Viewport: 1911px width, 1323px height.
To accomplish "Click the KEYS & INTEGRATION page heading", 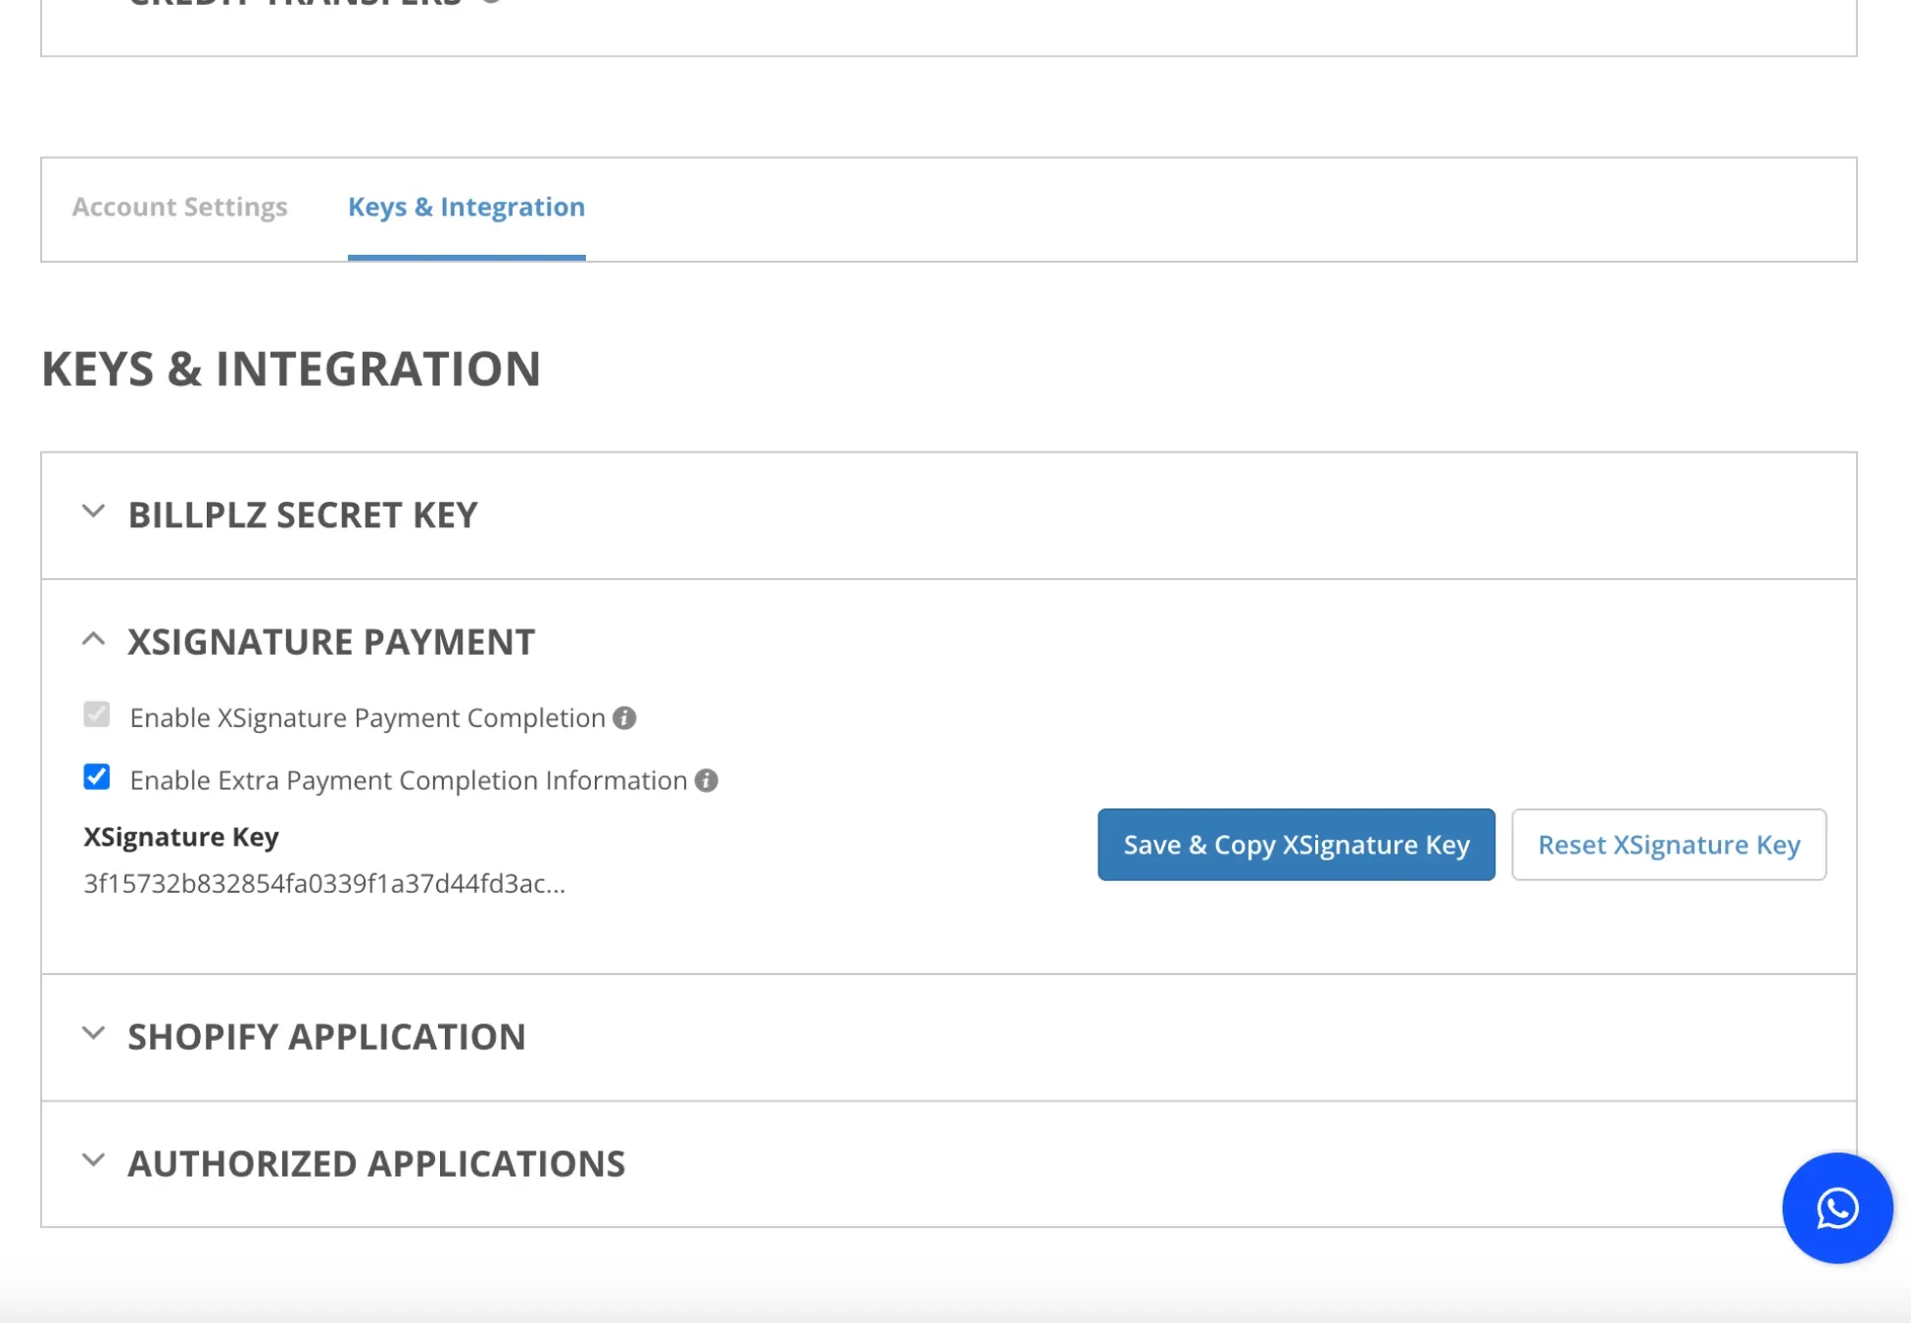I will [x=291, y=369].
